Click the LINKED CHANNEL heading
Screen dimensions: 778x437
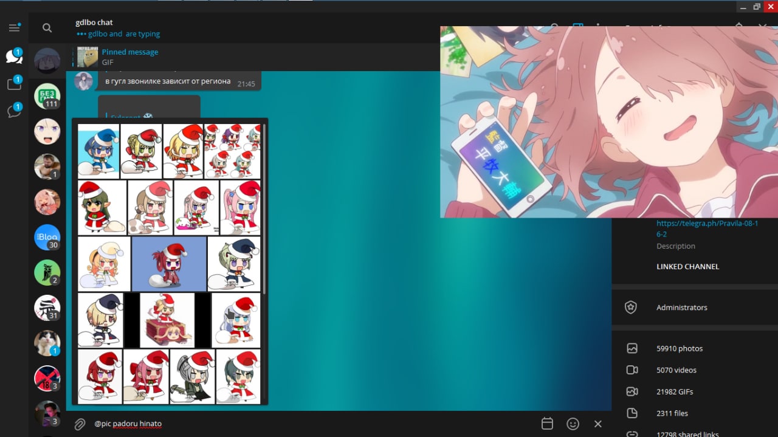click(x=687, y=267)
